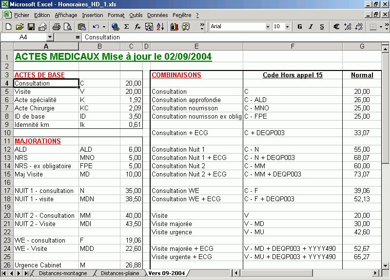
Task: Select the Vers 09-2004 sheet tab
Action: (167, 273)
